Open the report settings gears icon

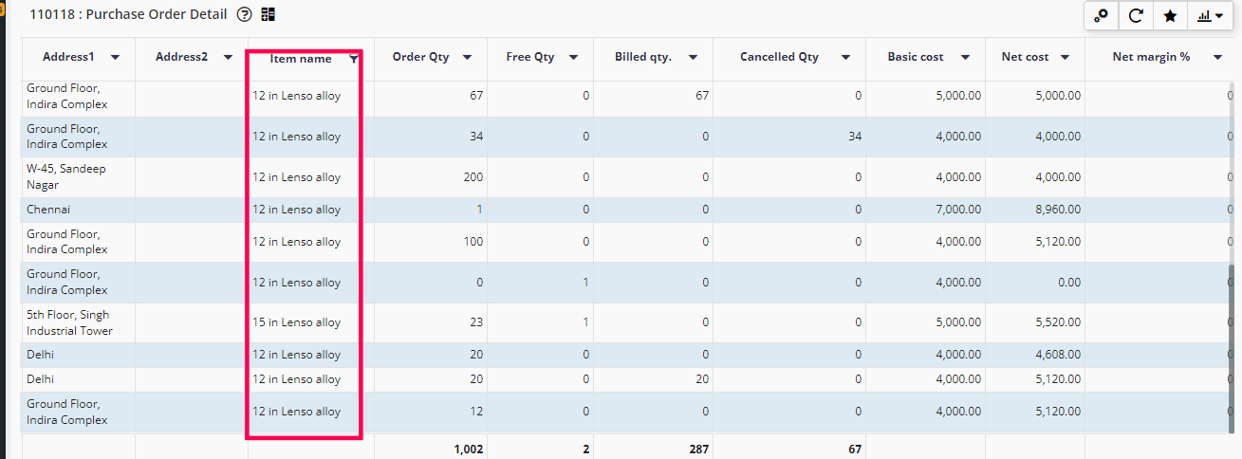coord(1102,16)
